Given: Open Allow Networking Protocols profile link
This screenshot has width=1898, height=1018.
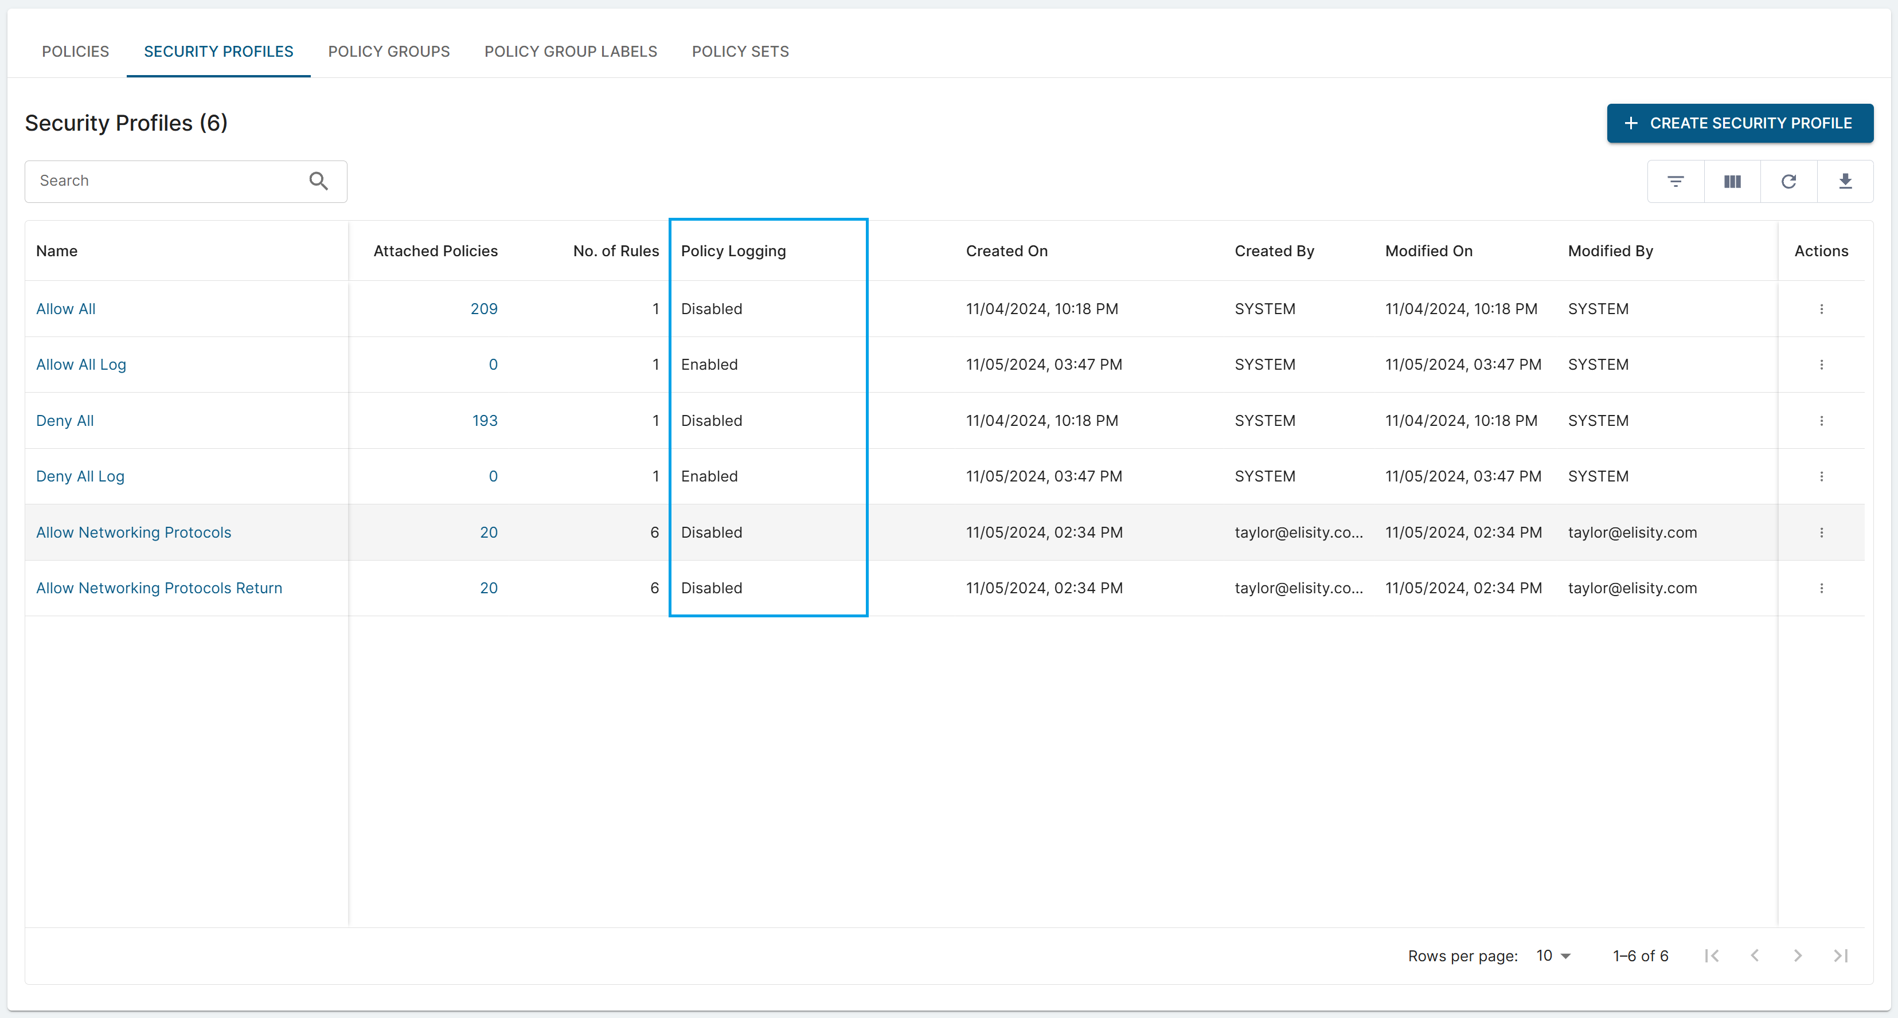Looking at the screenshot, I should [x=134, y=532].
